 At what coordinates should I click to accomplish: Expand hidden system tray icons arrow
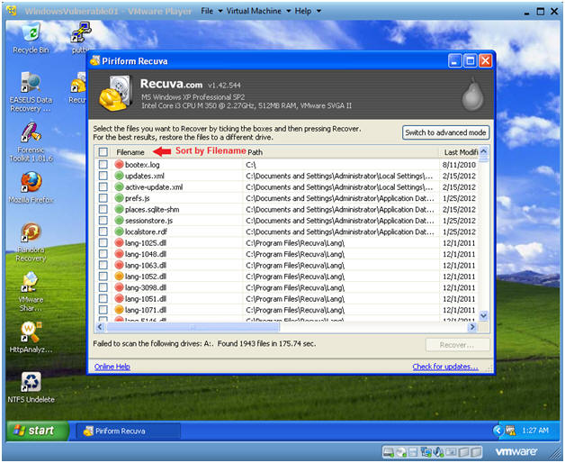tap(498, 431)
